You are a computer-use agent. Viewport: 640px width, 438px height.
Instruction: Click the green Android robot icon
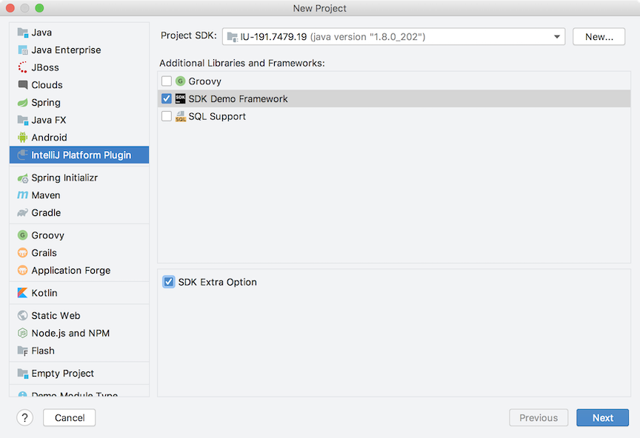(x=22, y=138)
